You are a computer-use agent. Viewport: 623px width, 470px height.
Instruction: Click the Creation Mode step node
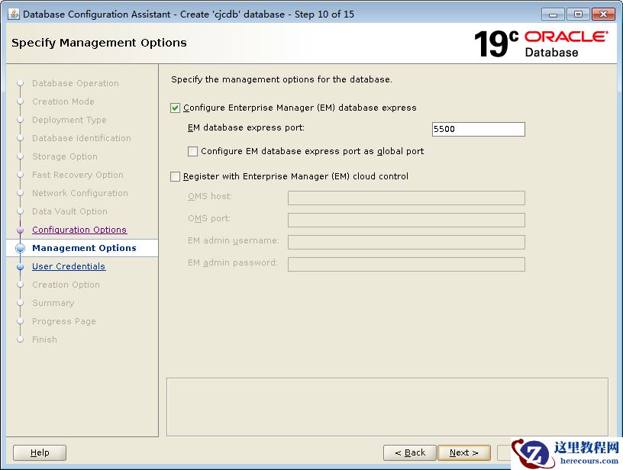(63, 101)
